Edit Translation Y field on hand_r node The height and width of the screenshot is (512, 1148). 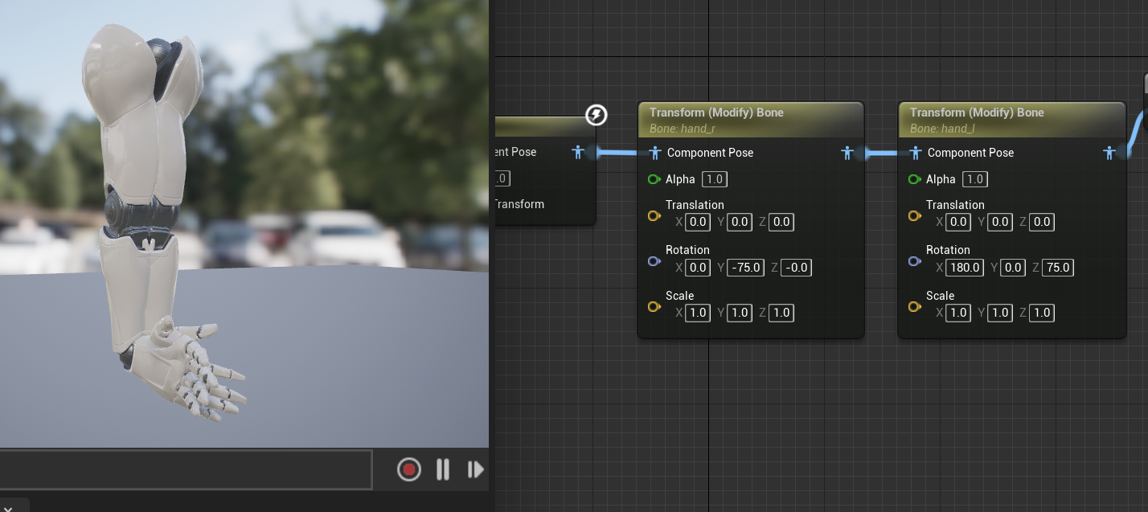[740, 222]
